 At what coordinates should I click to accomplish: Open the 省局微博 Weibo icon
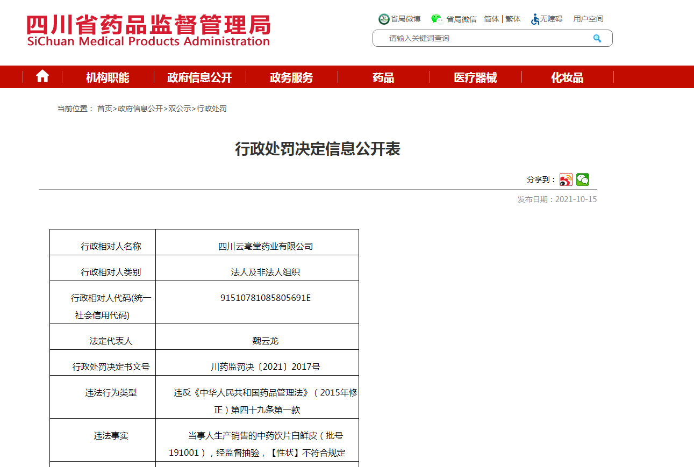click(384, 19)
